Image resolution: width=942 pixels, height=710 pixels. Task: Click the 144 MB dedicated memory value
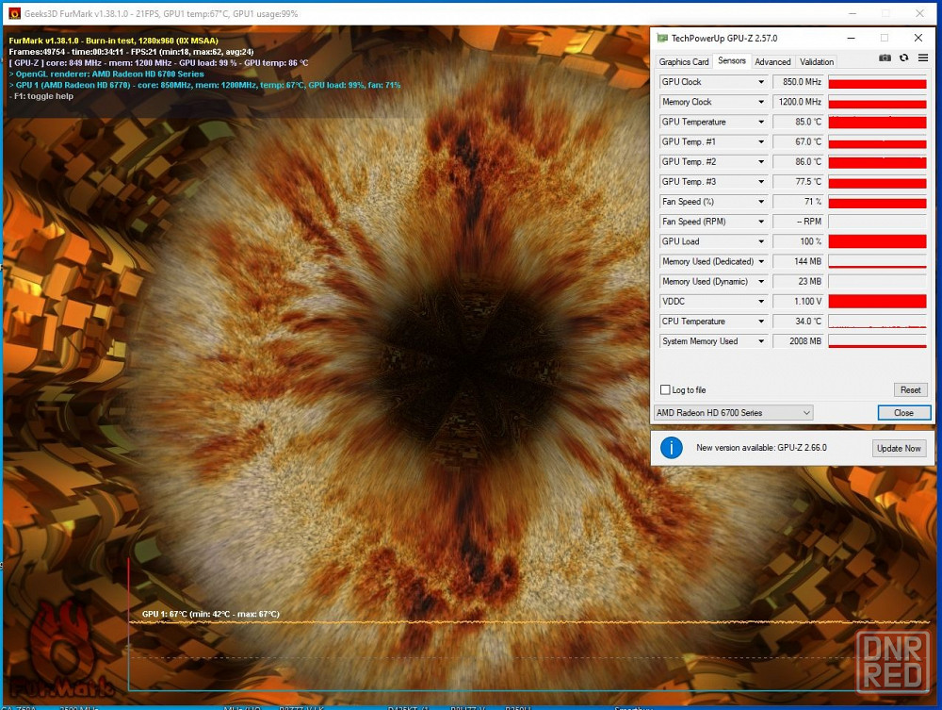pyautogui.click(x=798, y=261)
